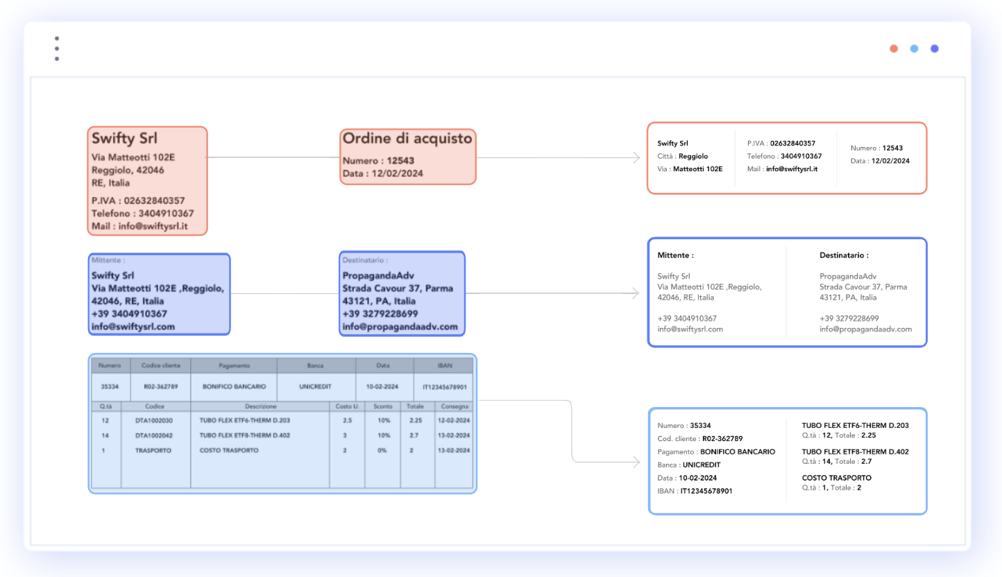Select the '2.25' total cell in the table
Screen dimensions: 1002x577
416,420
